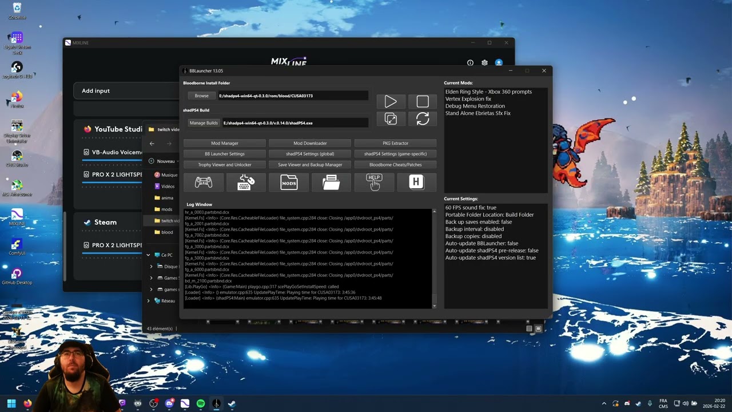Open Spotify from the taskbar
This screenshot has height=412, width=732.
(201, 403)
